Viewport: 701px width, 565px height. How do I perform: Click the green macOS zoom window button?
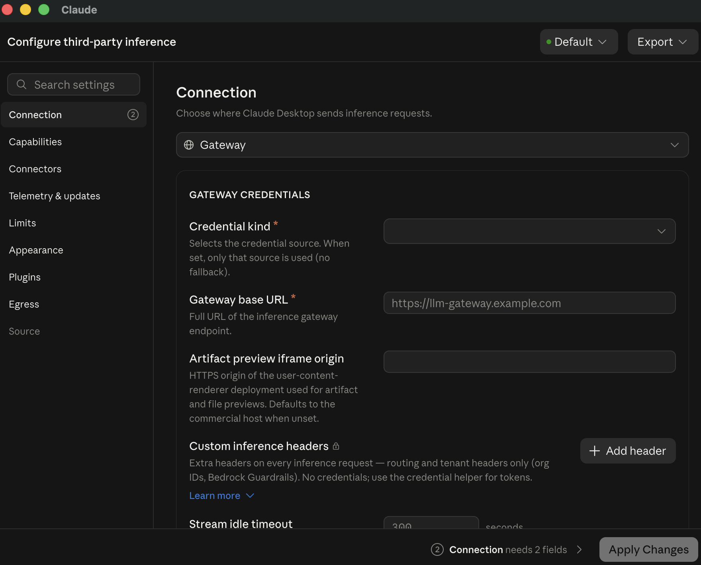[44, 10]
